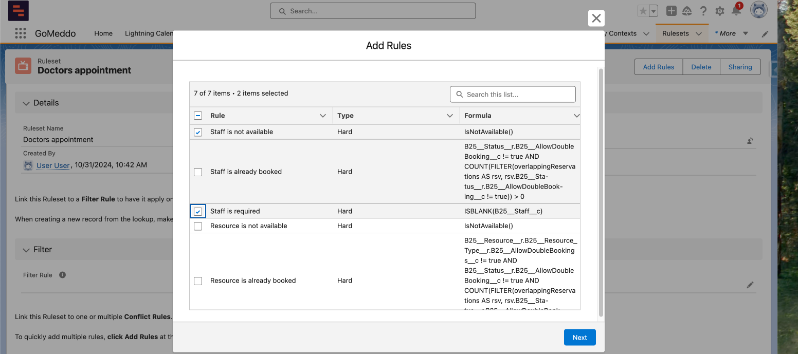Open the Home tab
This screenshot has width=798, height=354.
click(103, 33)
